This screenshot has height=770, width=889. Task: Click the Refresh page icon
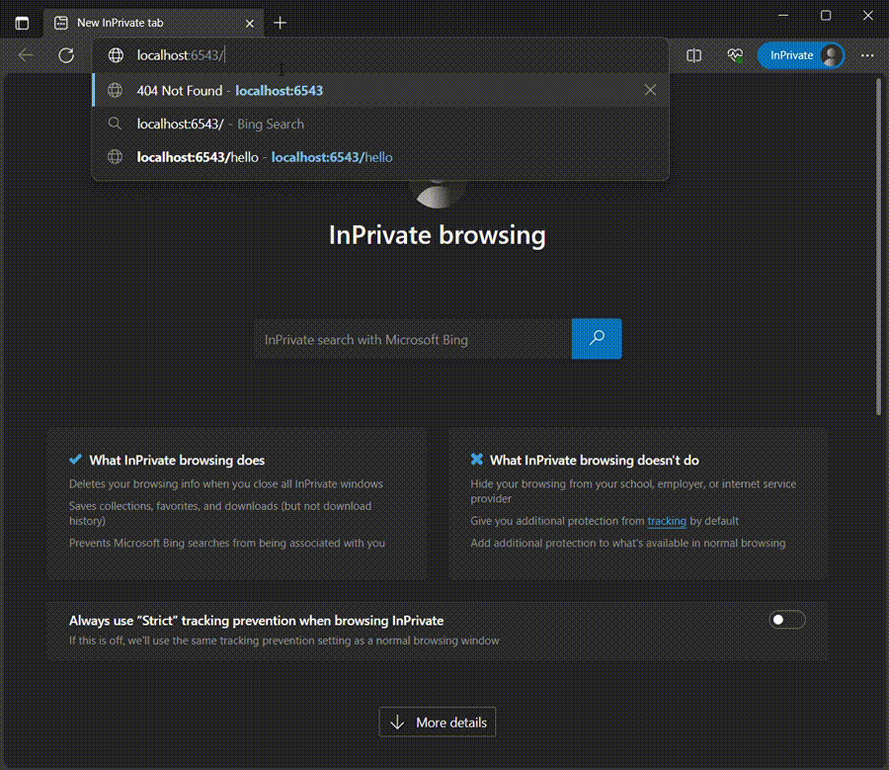pos(66,55)
